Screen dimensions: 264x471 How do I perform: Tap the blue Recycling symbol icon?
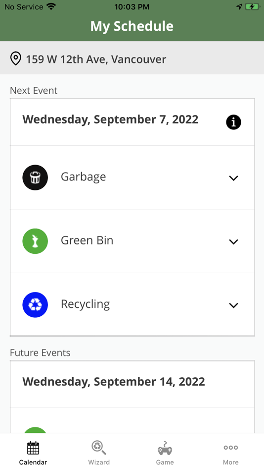coord(35,305)
